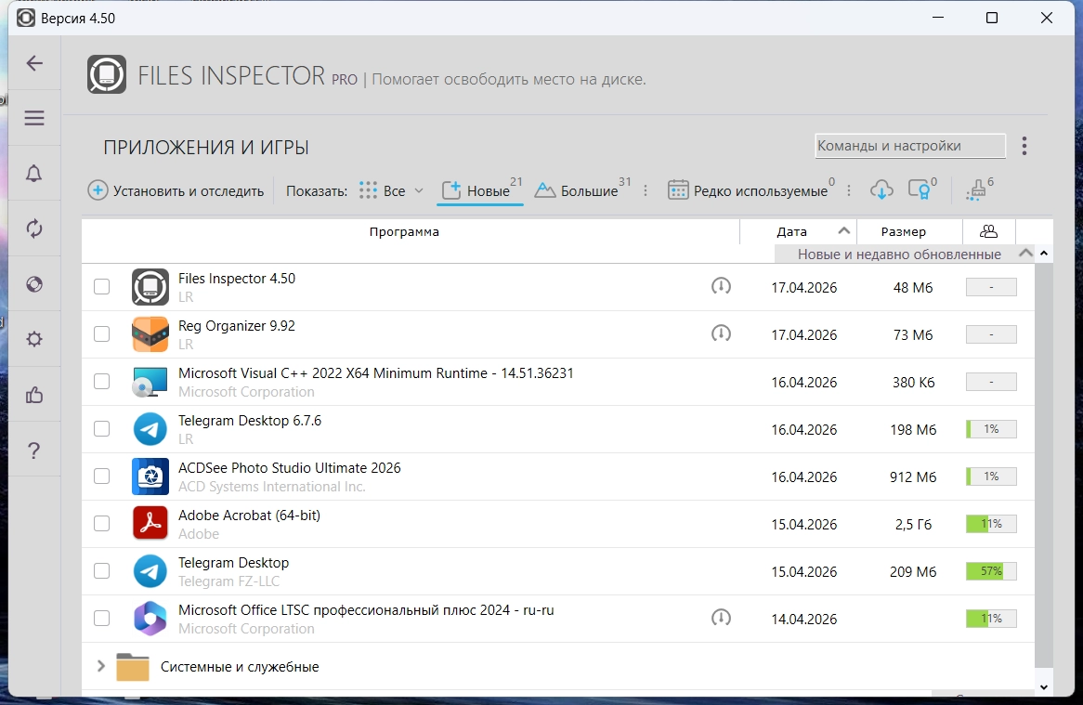Viewport: 1083px width, 705px height.
Task: Check the Adobe Acrobat (64-bit) checkbox
Action: (101, 523)
